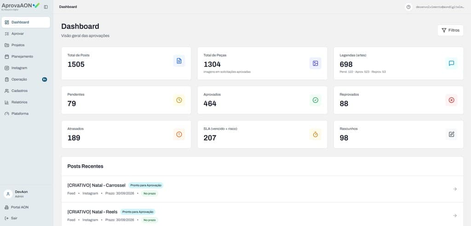Go to Aprovar in the sidebar

click(26, 34)
